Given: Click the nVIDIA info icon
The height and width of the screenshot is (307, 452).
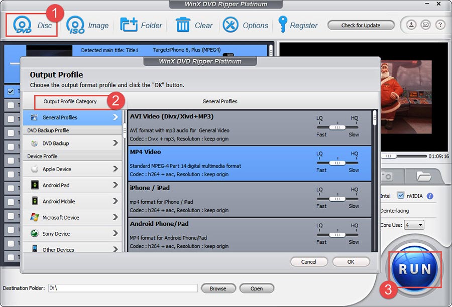Looking at the screenshot, I should (430, 196).
